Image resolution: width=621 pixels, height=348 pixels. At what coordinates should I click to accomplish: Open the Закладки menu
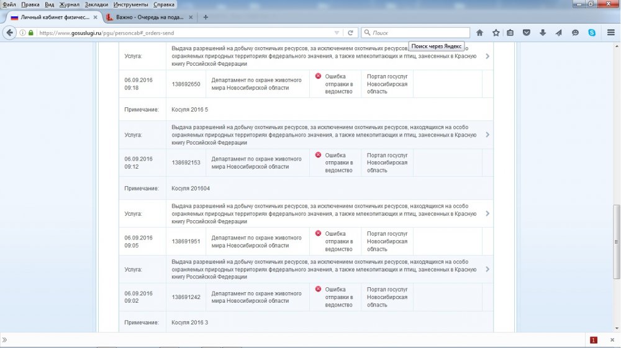point(96,4)
